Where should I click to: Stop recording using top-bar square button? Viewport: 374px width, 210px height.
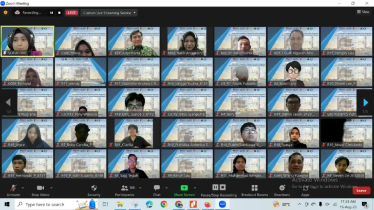click(x=59, y=13)
